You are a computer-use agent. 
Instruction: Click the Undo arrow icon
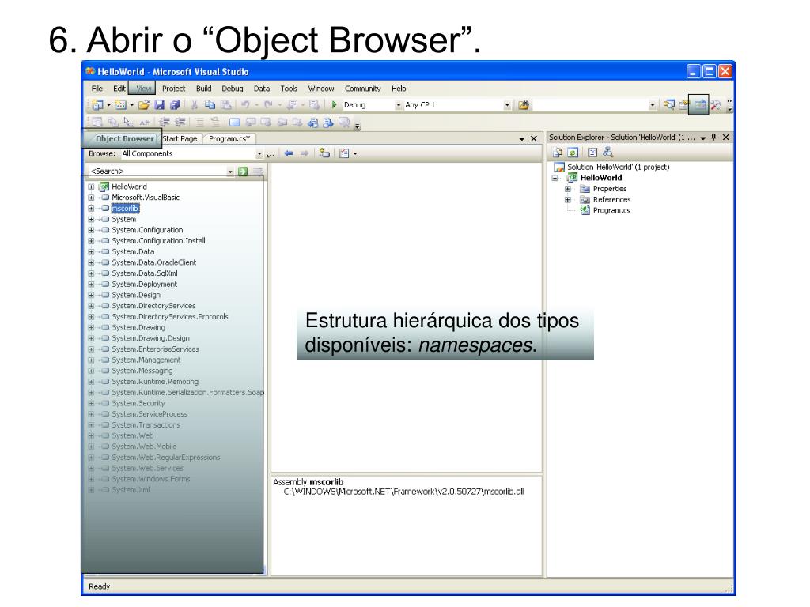coord(245,105)
